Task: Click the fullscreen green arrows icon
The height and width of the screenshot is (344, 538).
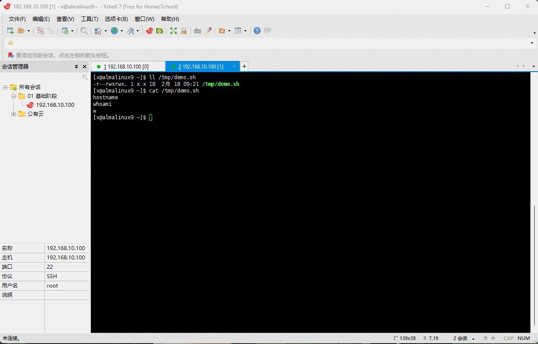Action: point(174,31)
